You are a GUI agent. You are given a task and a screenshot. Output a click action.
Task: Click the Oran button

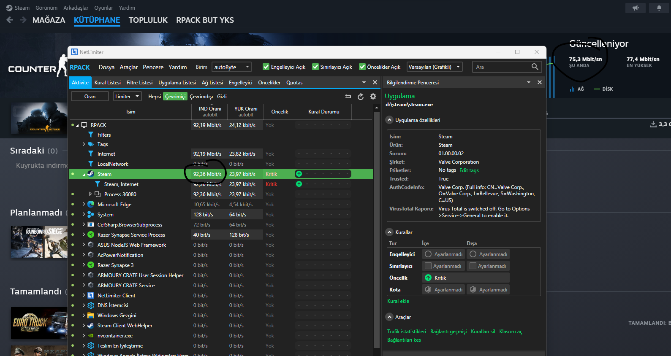point(90,97)
